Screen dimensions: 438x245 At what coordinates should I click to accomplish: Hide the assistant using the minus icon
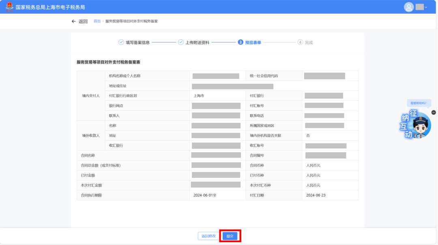[x=434, y=113]
